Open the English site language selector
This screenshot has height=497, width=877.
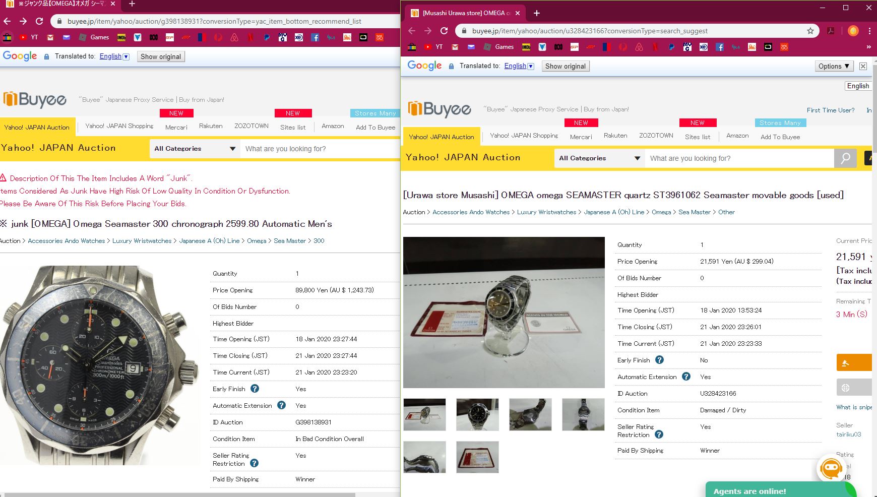(x=858, y=86)
